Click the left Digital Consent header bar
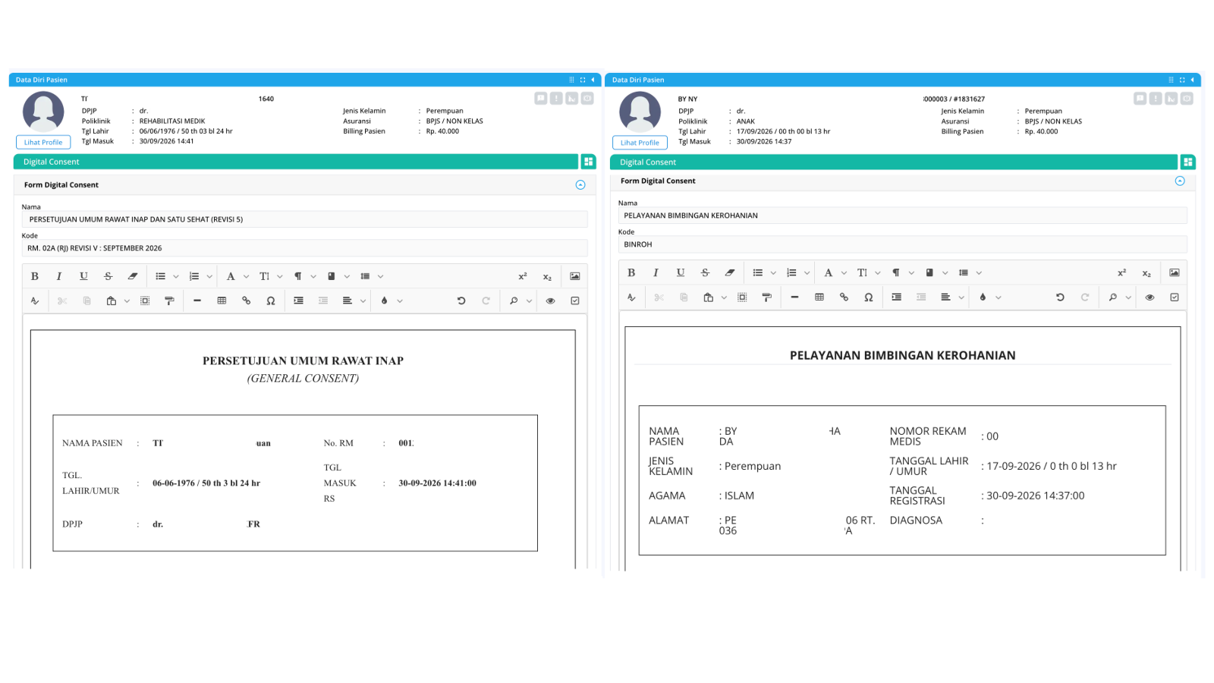The image size is (1214, 683). click(x=296, y=162)
